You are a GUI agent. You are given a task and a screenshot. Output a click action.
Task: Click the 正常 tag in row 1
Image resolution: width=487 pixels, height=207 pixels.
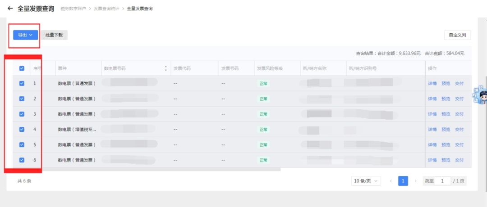263,83
